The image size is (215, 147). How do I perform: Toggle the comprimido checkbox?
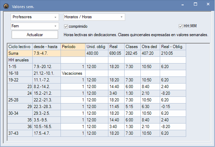[66, 26]
